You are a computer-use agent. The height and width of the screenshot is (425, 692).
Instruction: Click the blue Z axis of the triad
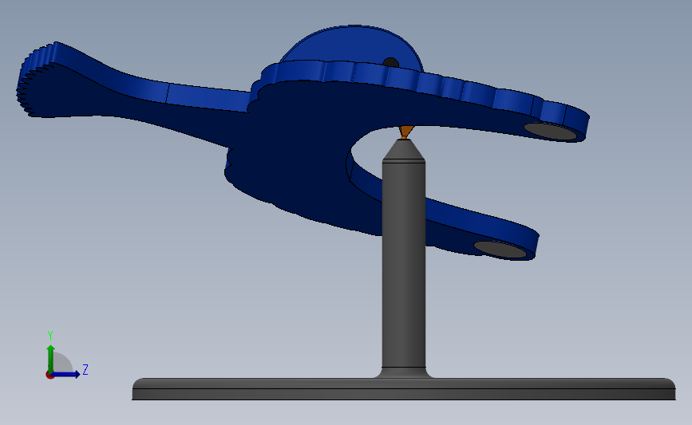point(65,374)
